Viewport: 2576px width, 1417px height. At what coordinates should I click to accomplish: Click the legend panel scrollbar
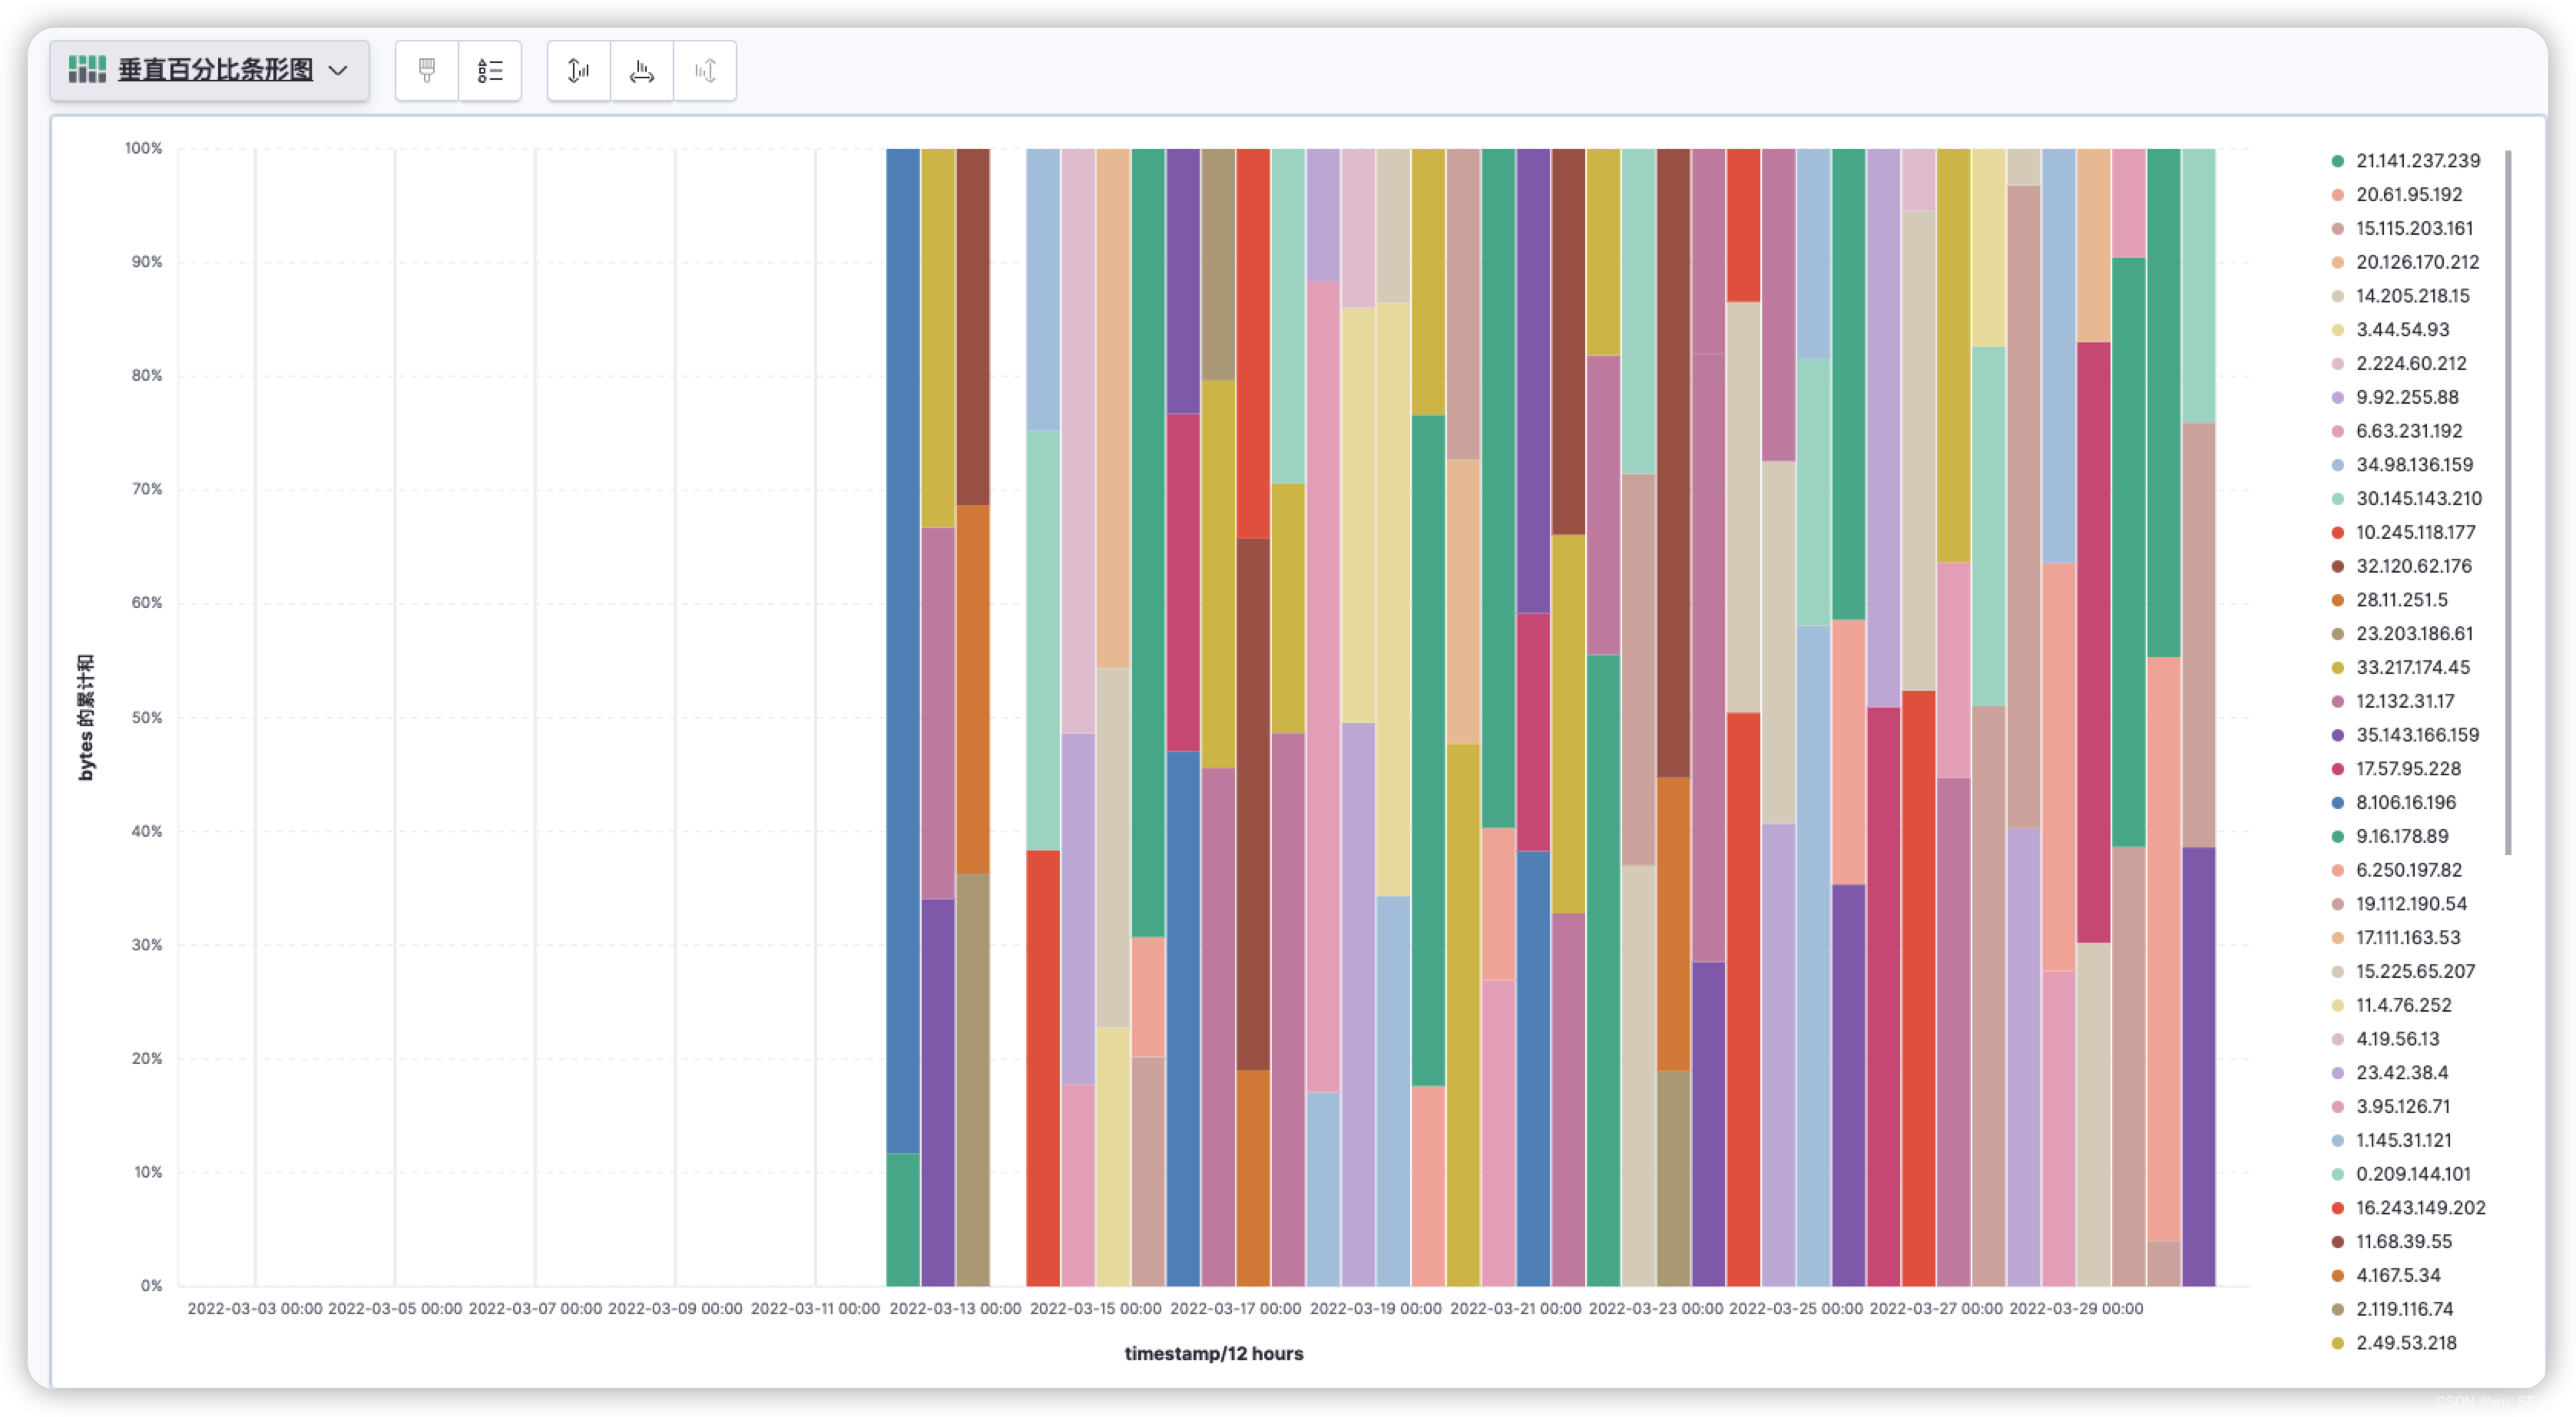pos(2508,503)
